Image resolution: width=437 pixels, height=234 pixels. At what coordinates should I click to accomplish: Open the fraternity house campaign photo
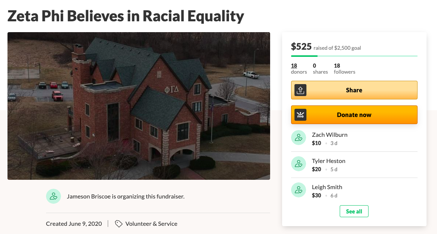pyautogui.click(x=139, y=106)
